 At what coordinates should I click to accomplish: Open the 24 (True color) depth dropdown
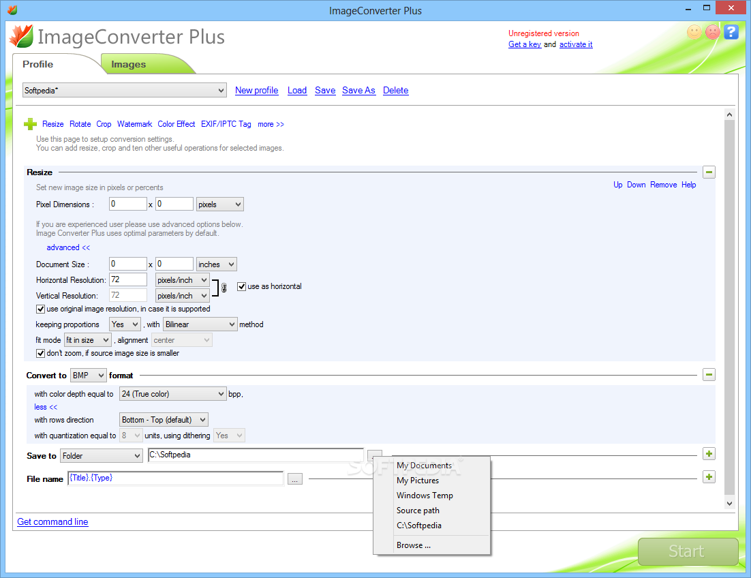(x=173, y=394)
